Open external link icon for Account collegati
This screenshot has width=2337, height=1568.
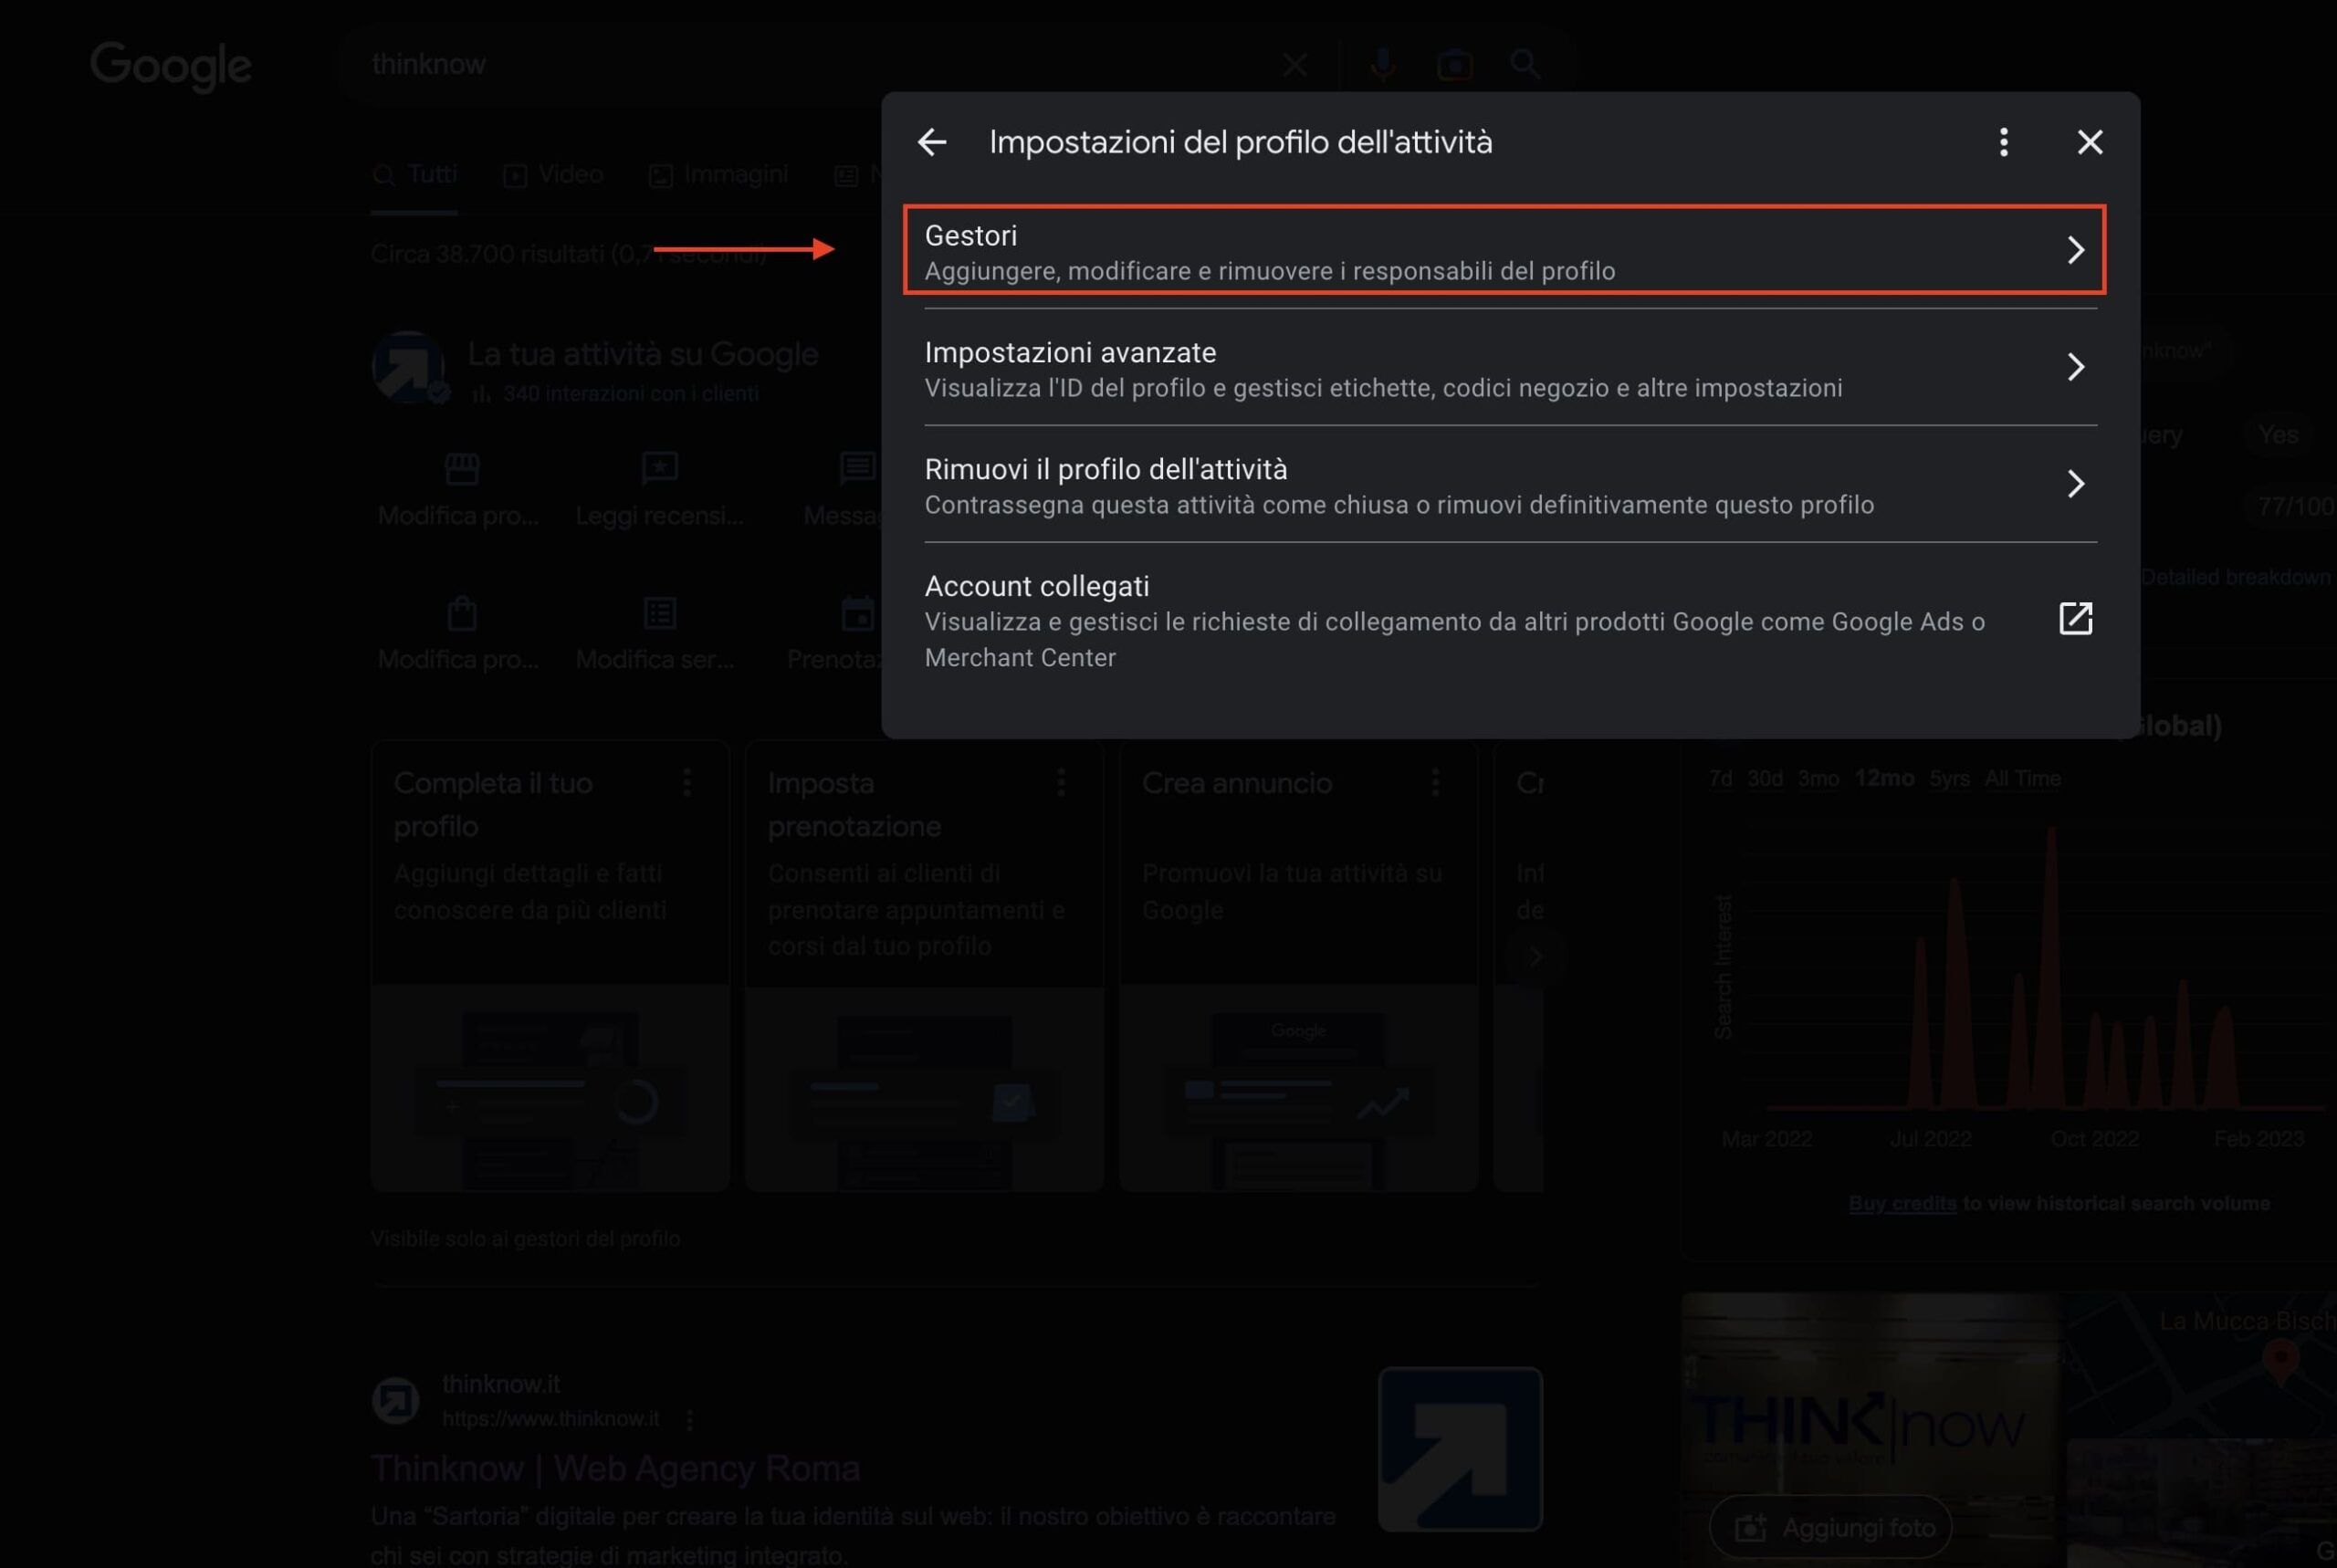coord(2075,619)
